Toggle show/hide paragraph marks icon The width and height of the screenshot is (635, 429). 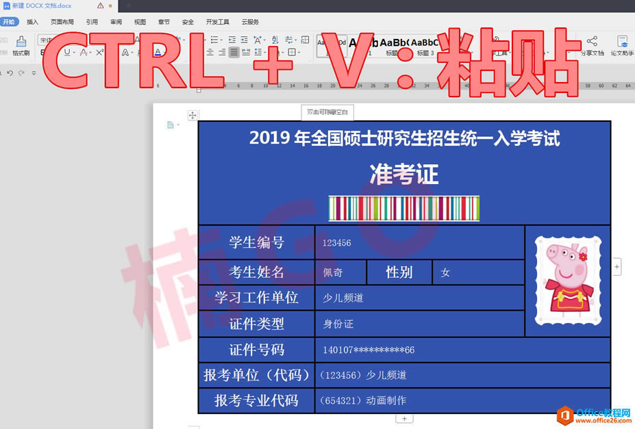(x=305, y=39)
